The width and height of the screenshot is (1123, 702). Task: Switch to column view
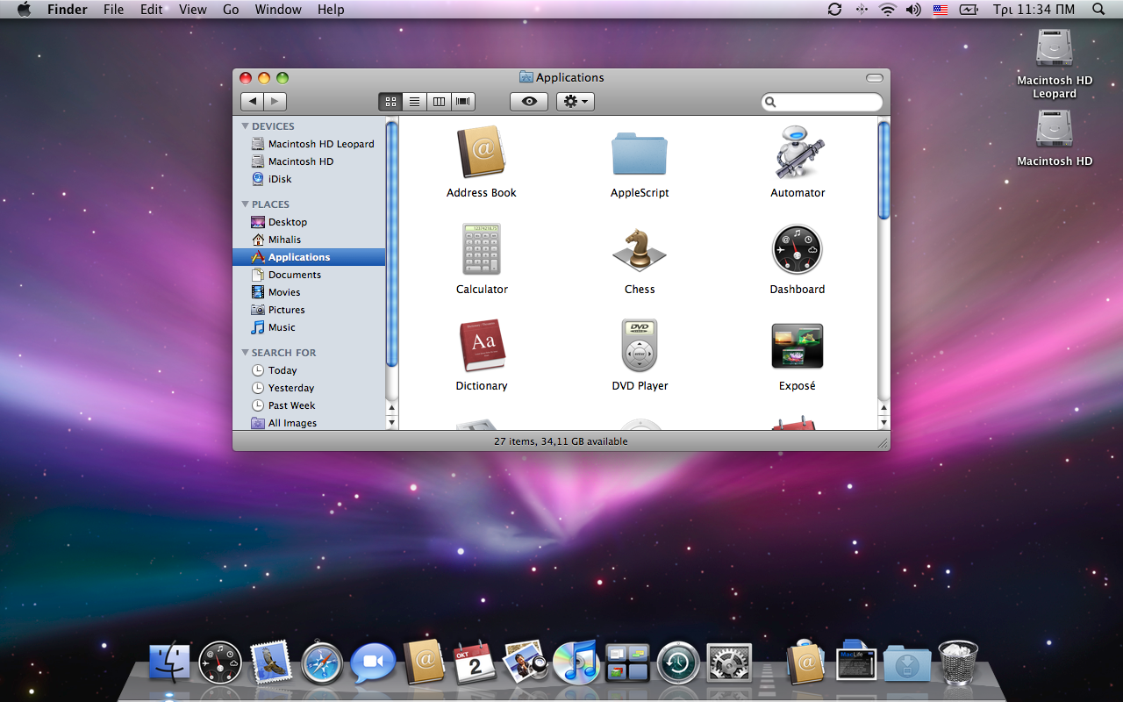(x=439, y=102)
